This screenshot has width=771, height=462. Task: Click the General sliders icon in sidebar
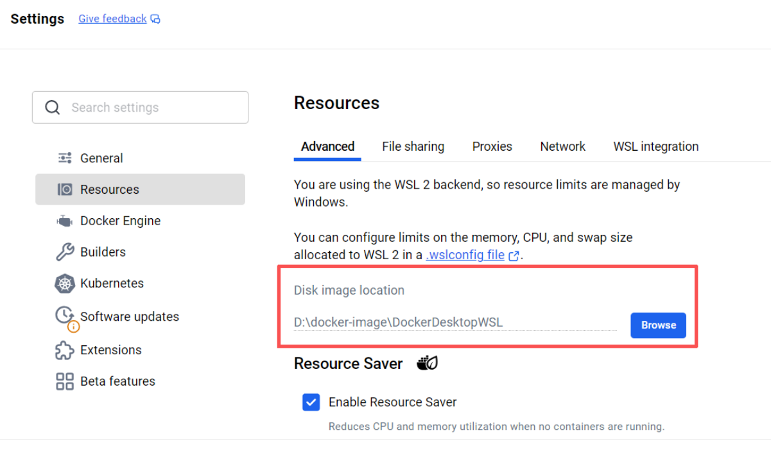coord(65,158)
